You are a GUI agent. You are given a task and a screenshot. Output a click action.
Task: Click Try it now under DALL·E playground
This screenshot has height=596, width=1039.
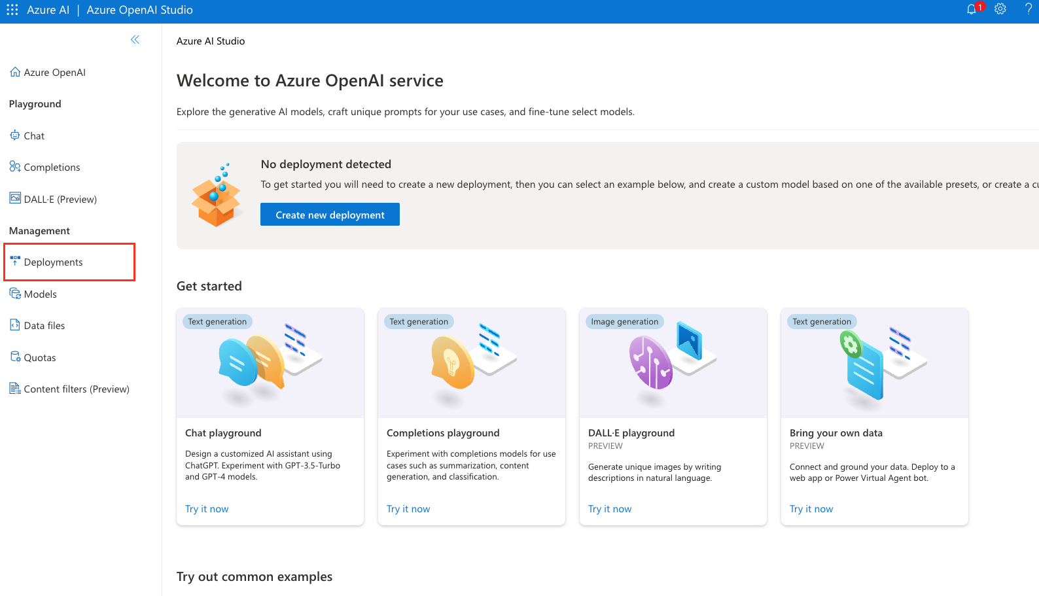coord(610,509)
